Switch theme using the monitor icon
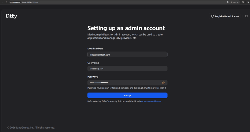 pyautogui.click(x=246, y=16)
